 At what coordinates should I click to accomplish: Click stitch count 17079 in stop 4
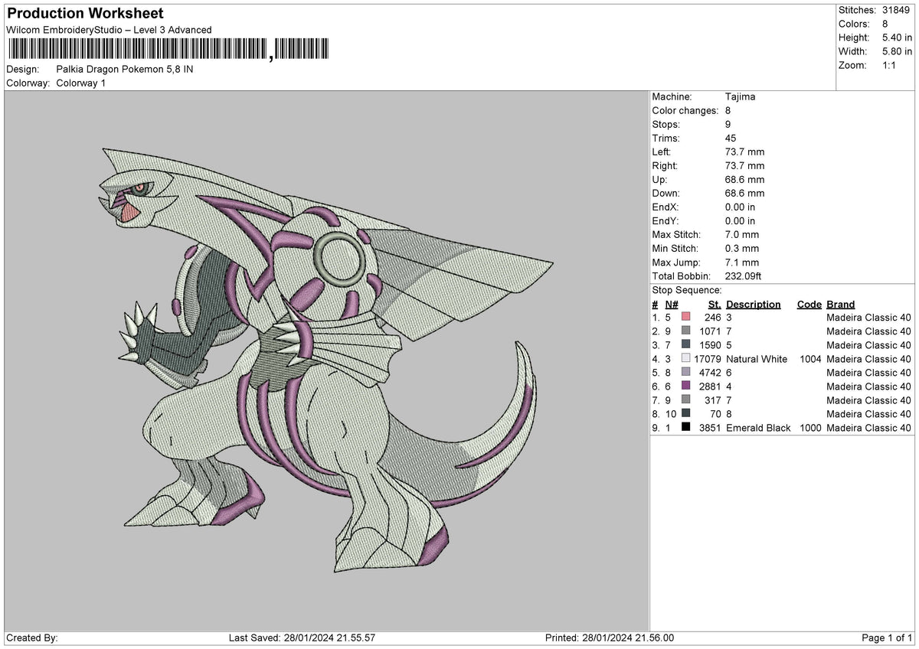coord(708,359)
